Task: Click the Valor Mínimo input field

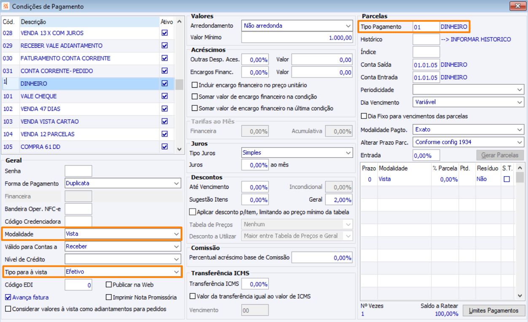Action: click(x=297, y=38)
